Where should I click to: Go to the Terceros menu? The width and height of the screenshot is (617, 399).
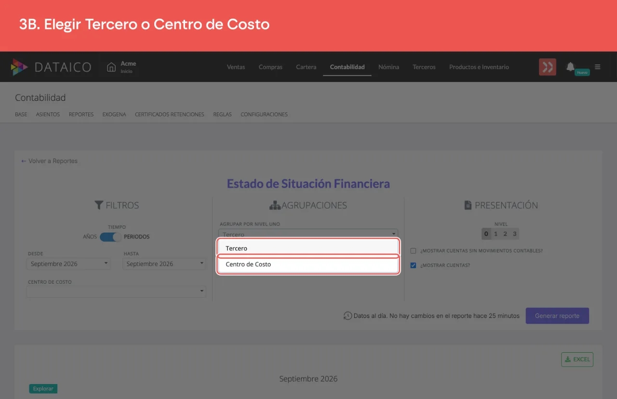(424, 67)
